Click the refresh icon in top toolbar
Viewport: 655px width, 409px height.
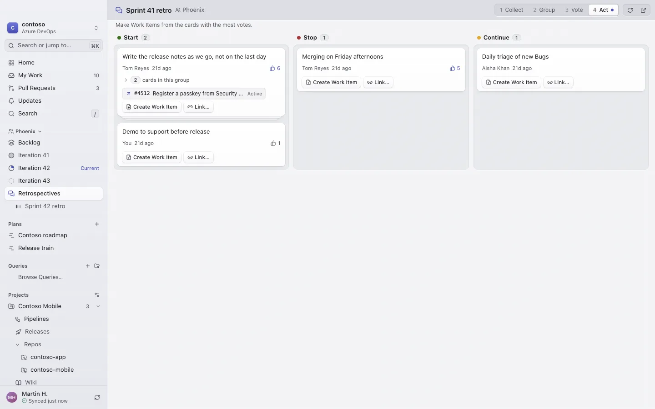click(x=630, y=10)
